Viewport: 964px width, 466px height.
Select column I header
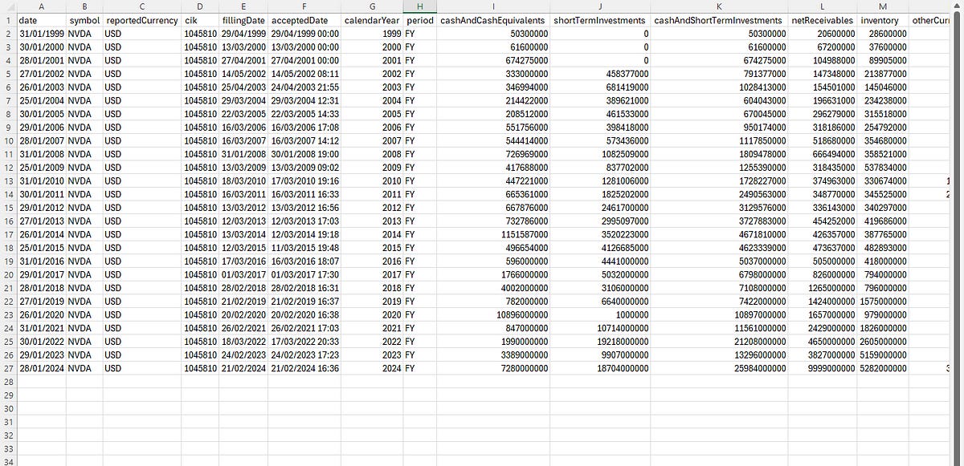[493, 6]
